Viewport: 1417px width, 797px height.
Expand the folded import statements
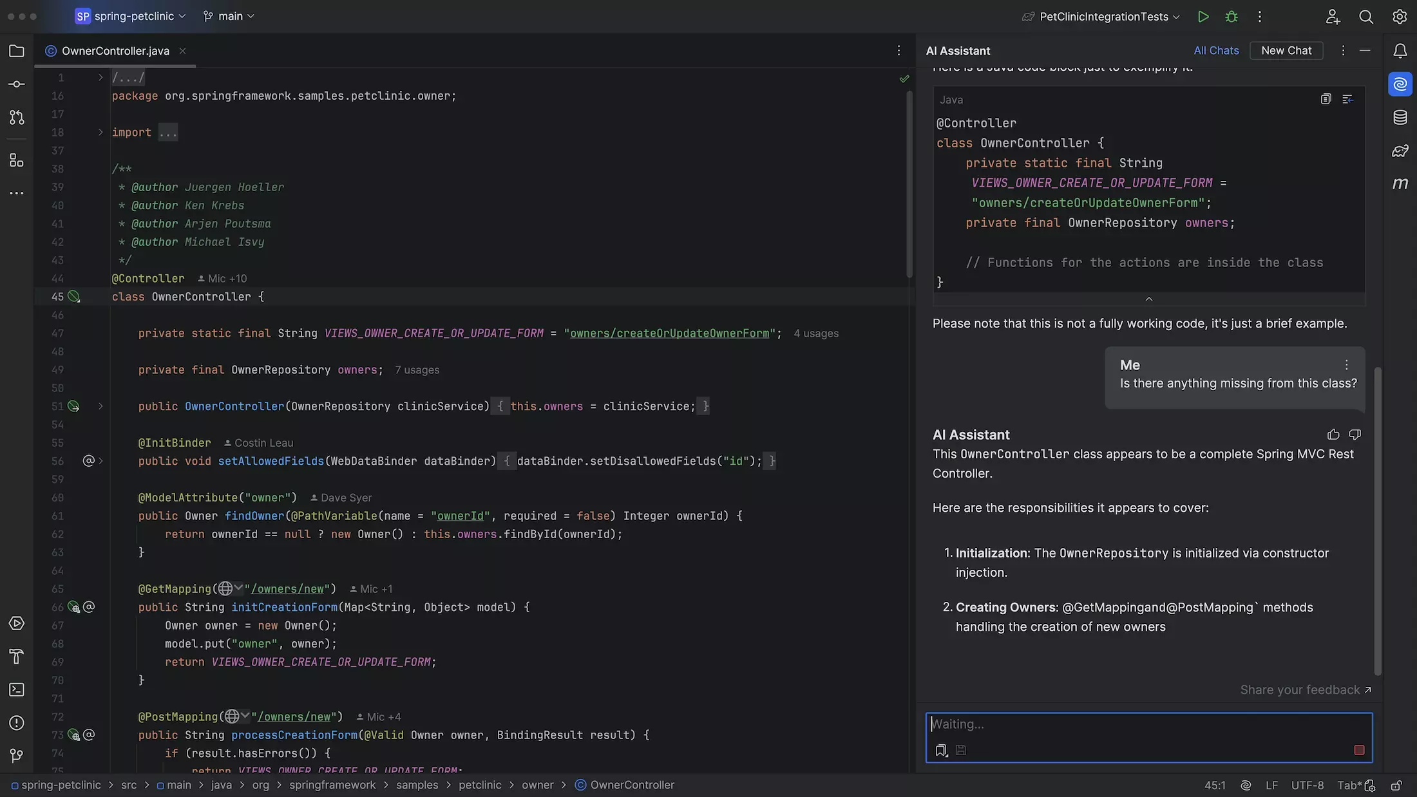tap(168, 132)
